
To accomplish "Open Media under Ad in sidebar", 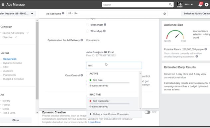I will click(x=6, y=109).
